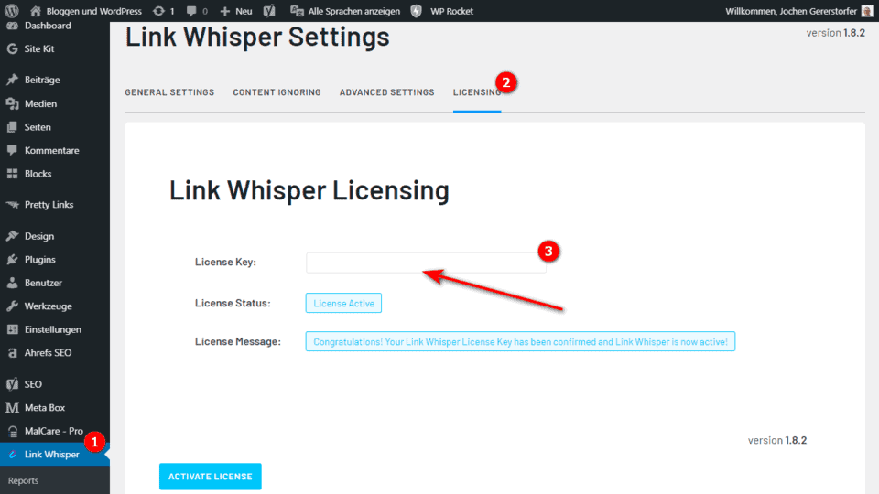Open the WP Rocket admin bar menu
Viewport: 879px width, 494px height.
coord(442,11)
